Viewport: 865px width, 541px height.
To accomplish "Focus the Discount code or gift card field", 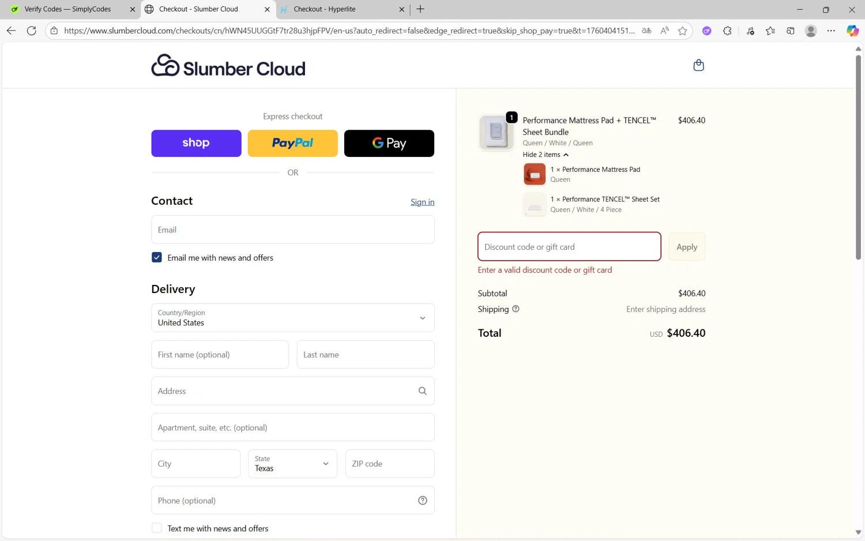I will pyautogui.click(x=569, y=247).
